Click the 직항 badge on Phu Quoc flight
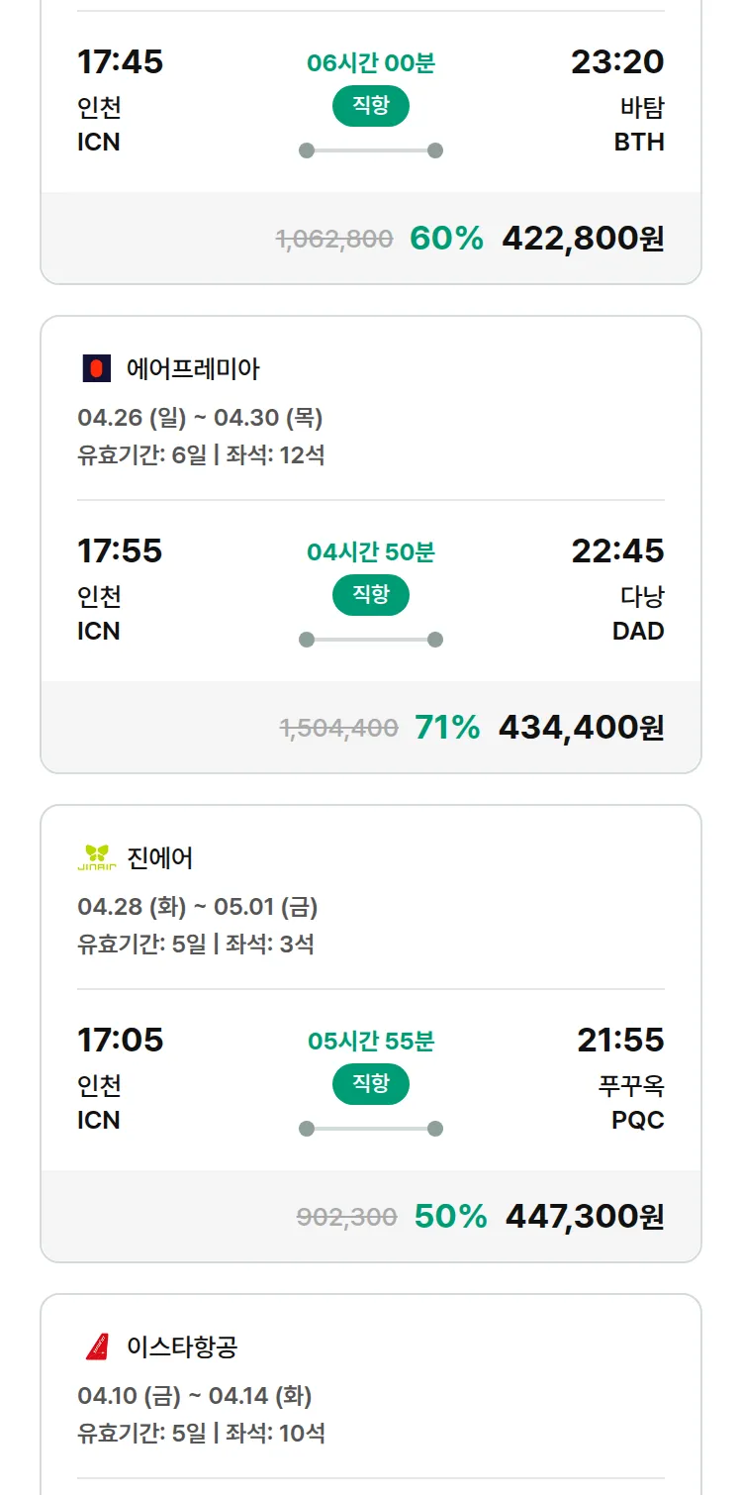The height and width of the screenshot is (1495, 742). 371,1084
